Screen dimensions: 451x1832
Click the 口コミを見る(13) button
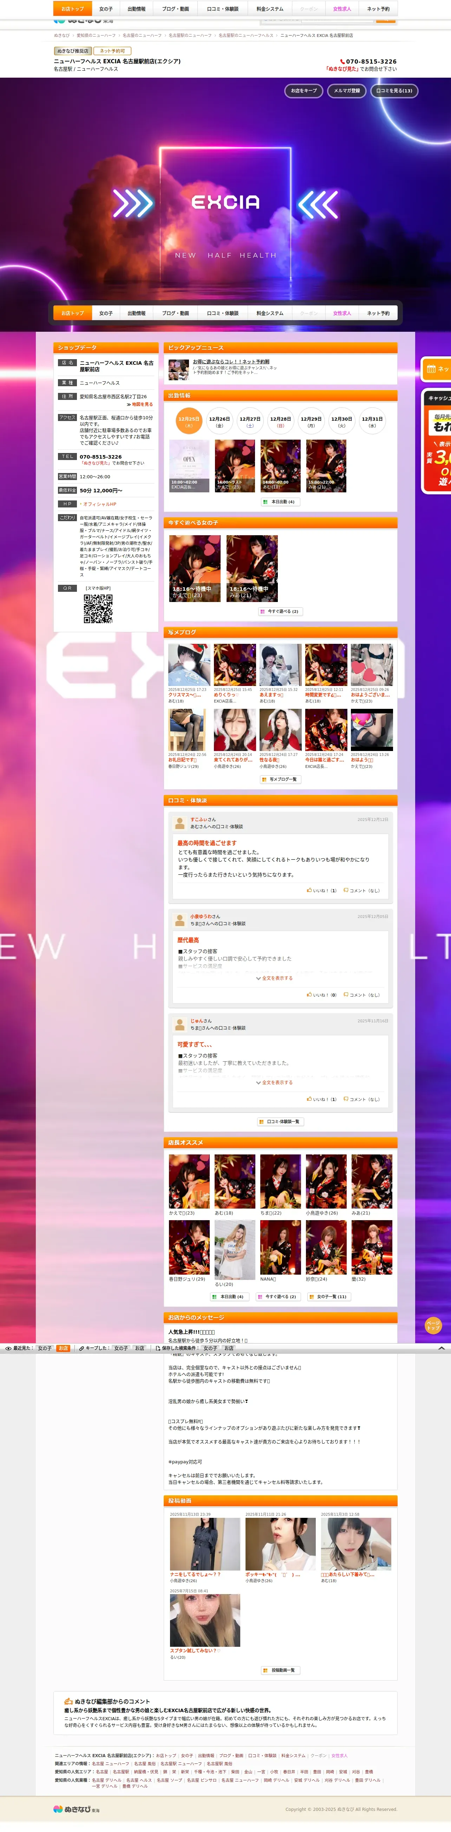tap(394, 90)
